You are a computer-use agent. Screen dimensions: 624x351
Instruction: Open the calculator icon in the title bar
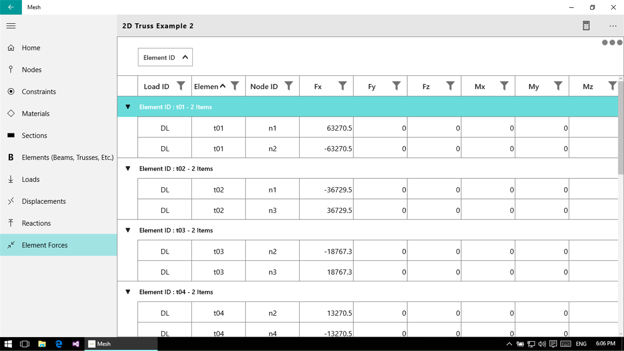586,25
